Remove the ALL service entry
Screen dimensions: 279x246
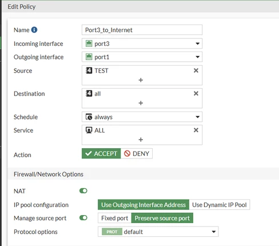pyautogui.click(x=196, y=130)
